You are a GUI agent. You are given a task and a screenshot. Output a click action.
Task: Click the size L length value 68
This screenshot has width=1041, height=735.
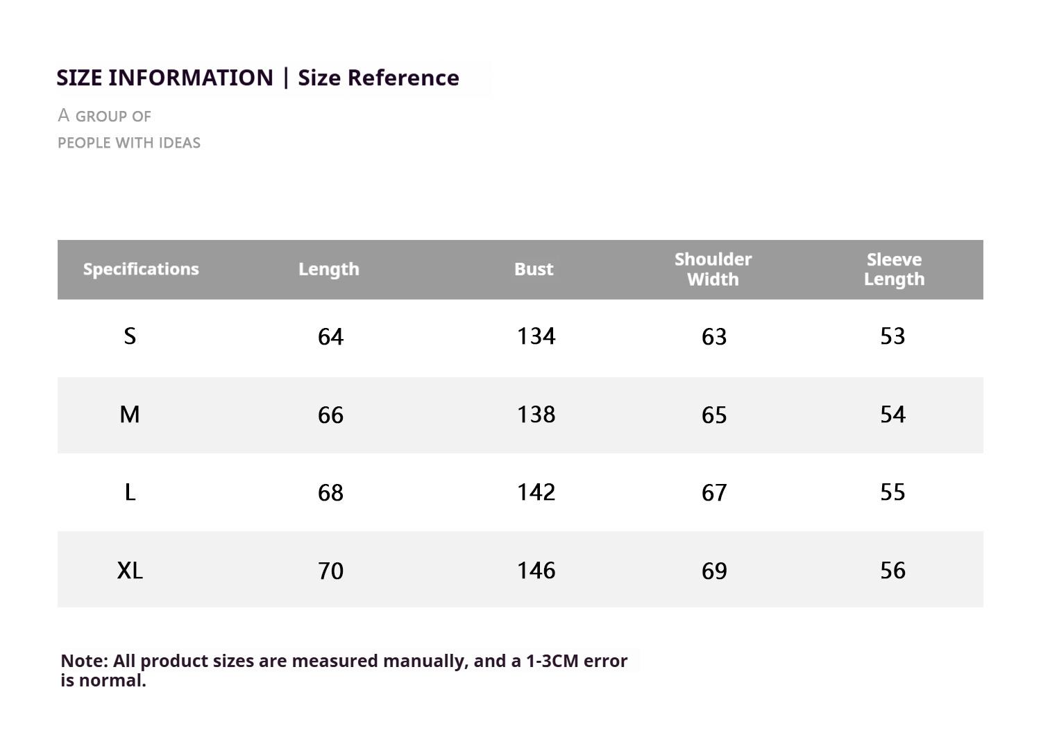click(x=330, y=492)
